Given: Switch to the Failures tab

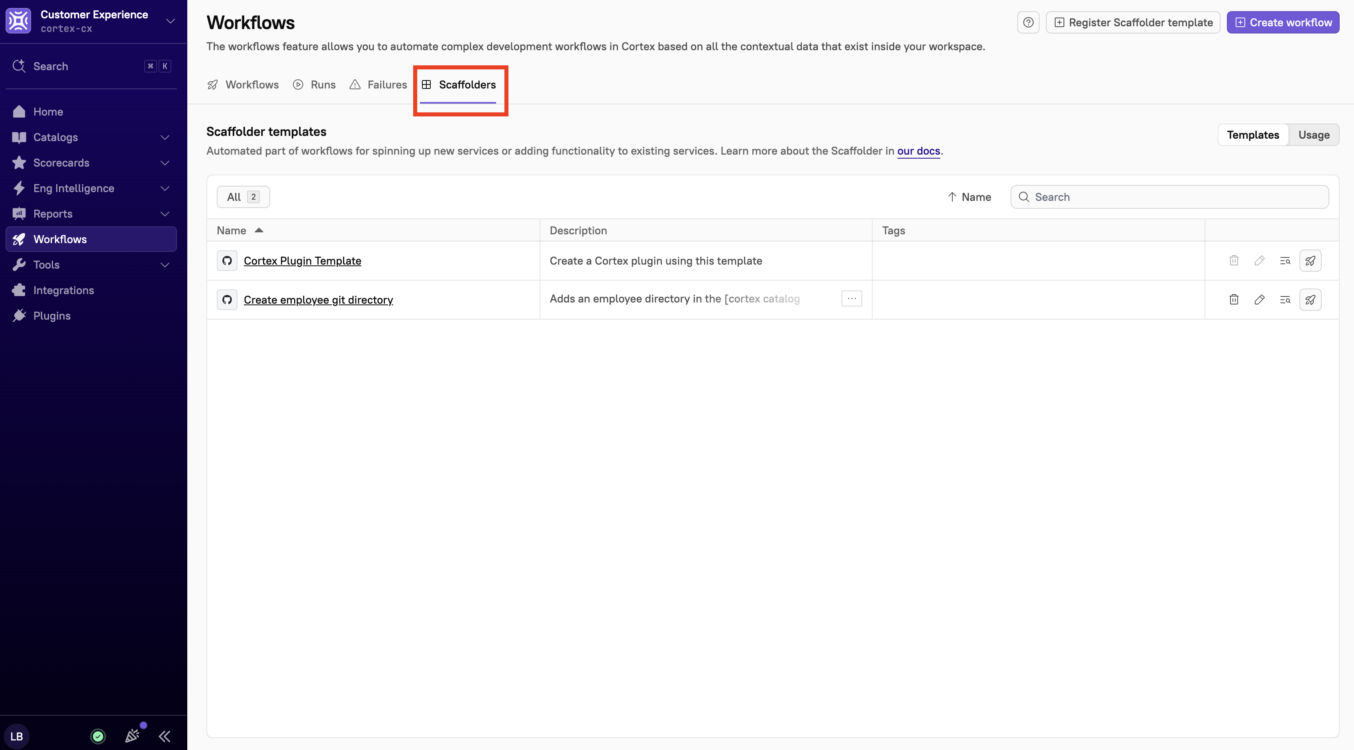Looking at the screenshot, I should 379,84.
